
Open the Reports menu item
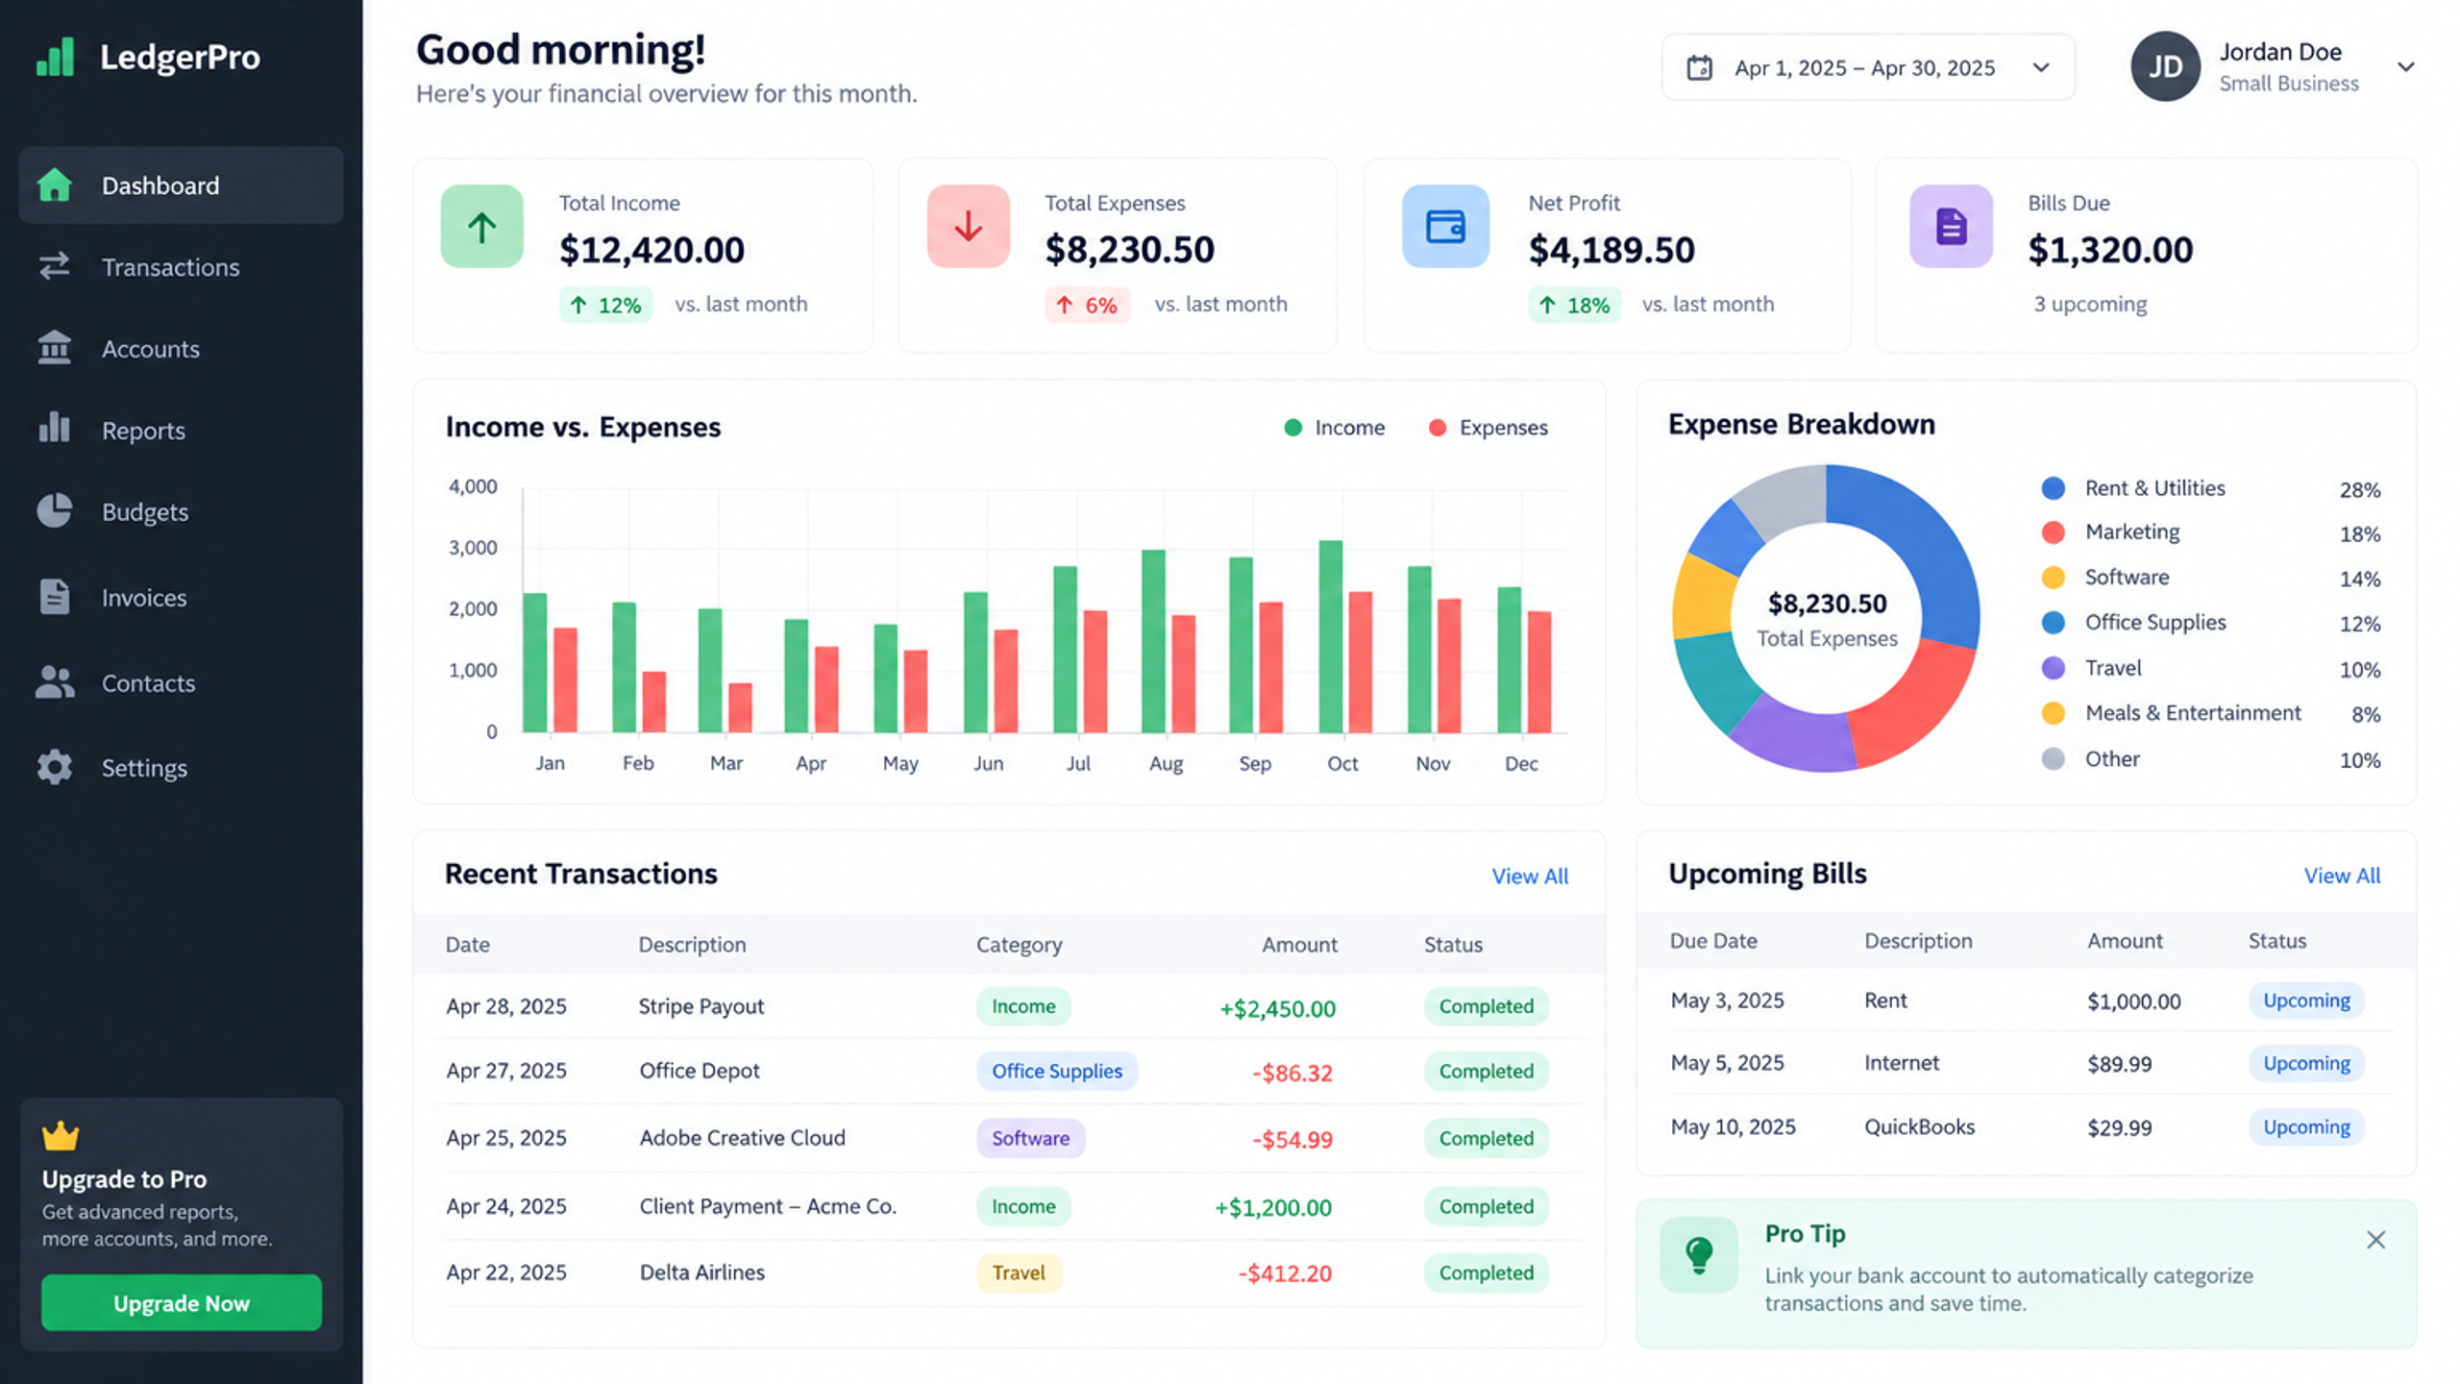[181, 430]
